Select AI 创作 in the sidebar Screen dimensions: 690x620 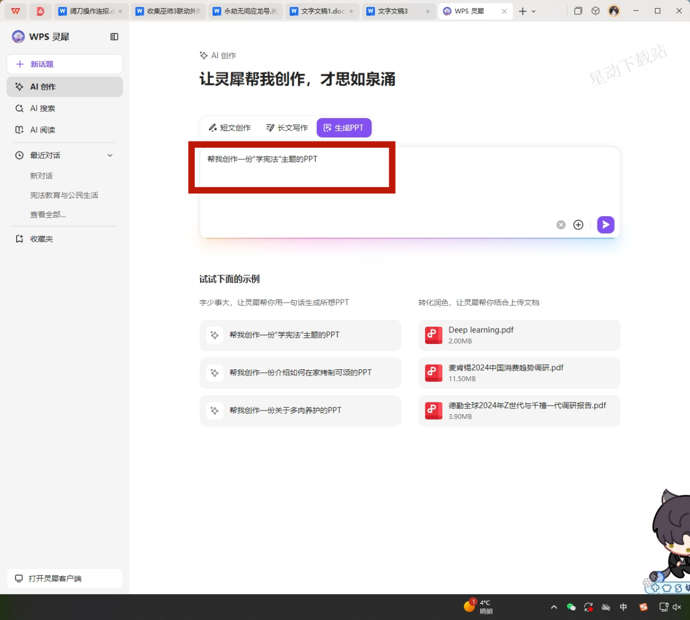pyautogui.click(x=64, y=86)
